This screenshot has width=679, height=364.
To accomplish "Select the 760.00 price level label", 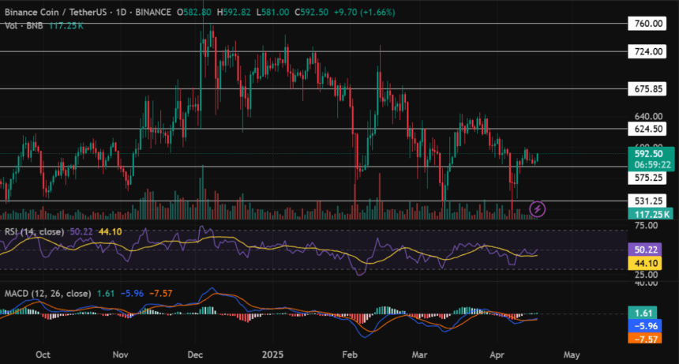I will [x=647, y=24].
